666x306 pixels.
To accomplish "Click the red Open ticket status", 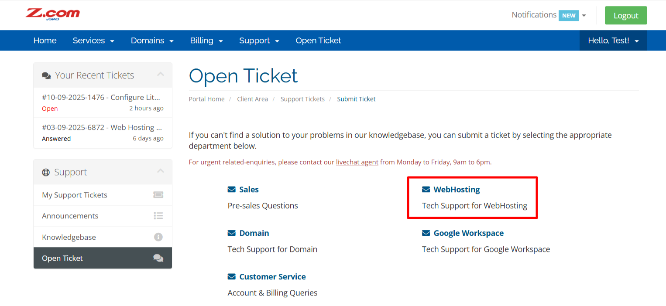I will point(50,109).
